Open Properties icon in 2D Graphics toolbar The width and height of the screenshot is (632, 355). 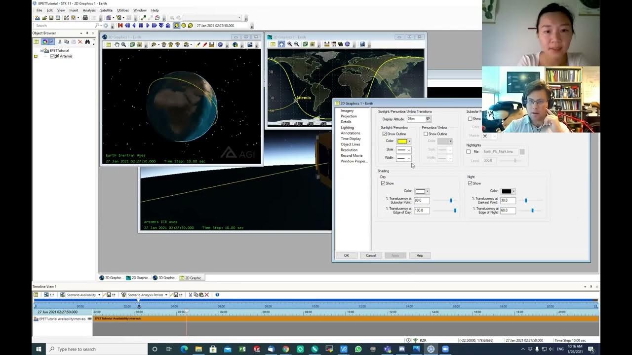[x=273, y=44]
